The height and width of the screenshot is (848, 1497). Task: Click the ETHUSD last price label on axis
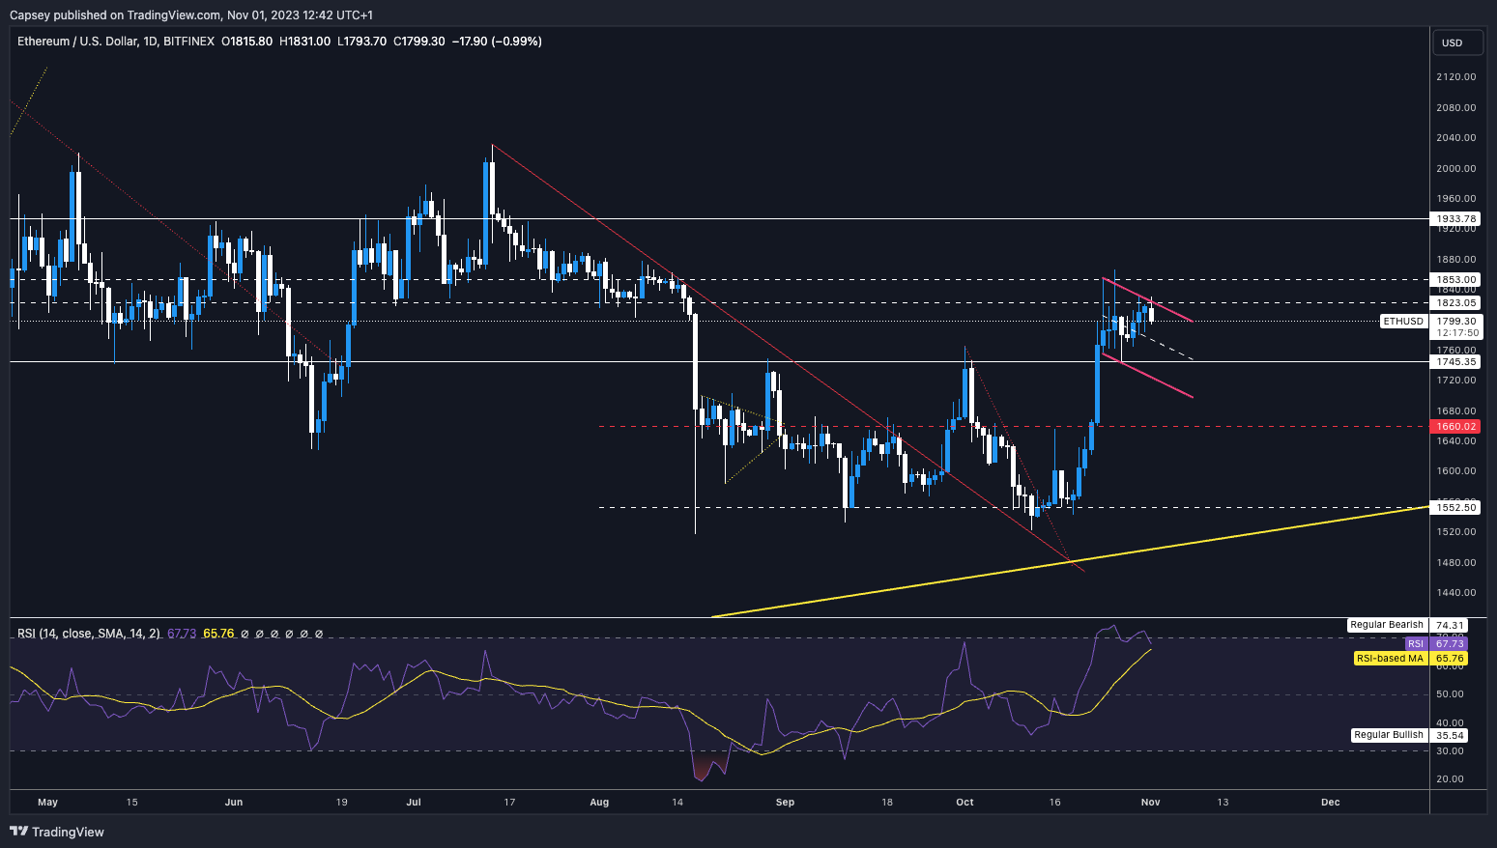click(1402, 321)
